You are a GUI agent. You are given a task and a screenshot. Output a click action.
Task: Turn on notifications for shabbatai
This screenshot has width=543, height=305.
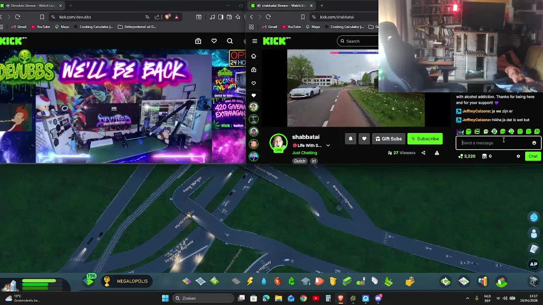pos(350,139)
